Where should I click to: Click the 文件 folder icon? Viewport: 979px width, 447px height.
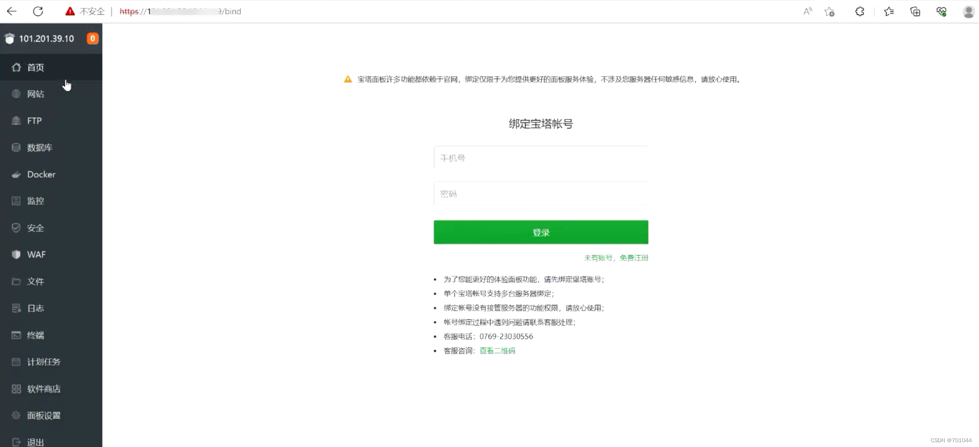(16, 281)
